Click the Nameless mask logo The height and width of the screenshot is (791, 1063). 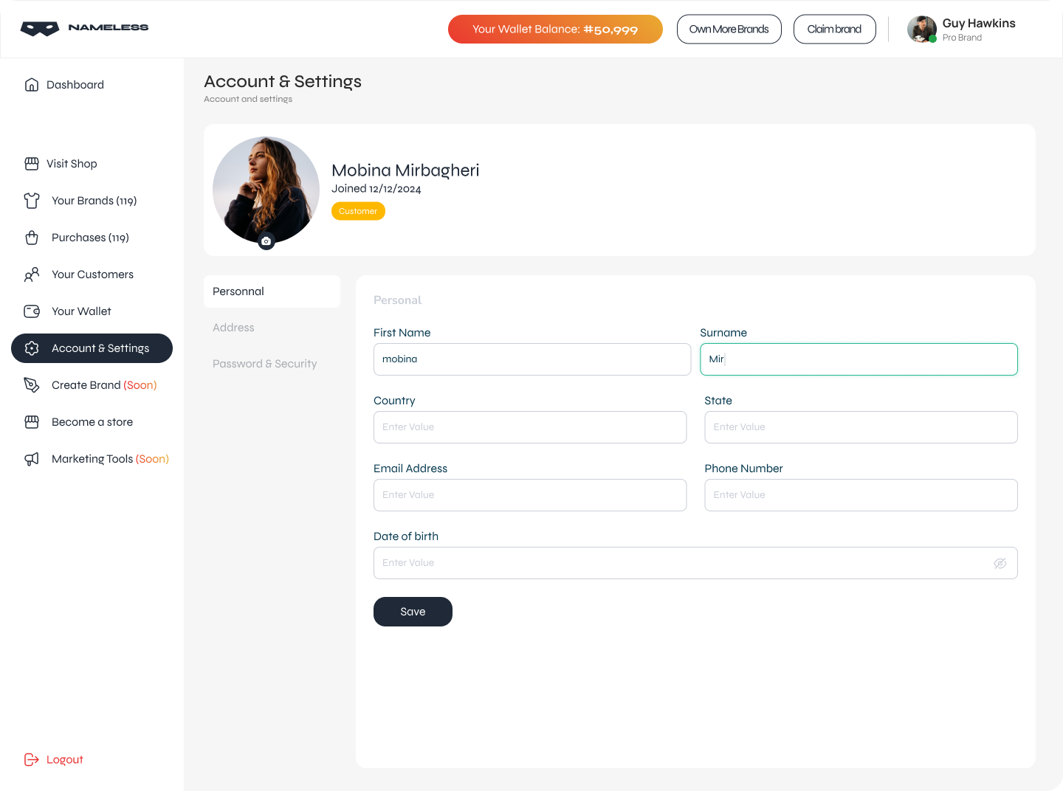(x=40, y=29)
